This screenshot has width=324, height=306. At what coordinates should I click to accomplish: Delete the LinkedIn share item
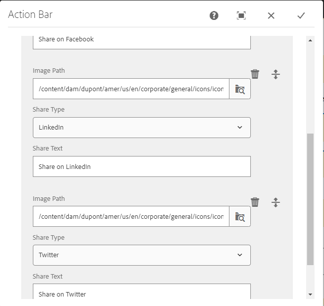pyautogui.click(x=255, y=74)
